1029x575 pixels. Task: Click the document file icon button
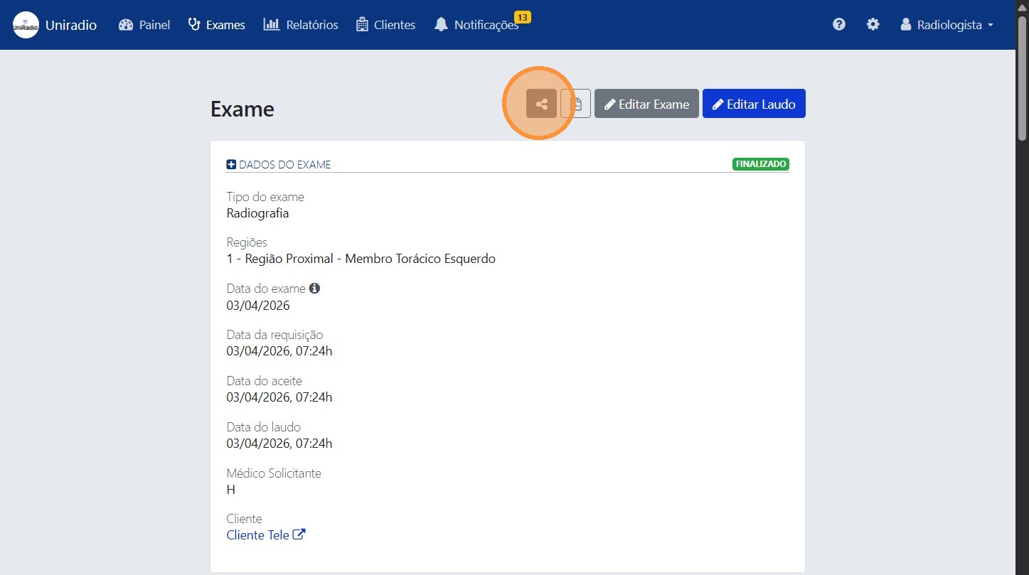[x=576, y=104]
